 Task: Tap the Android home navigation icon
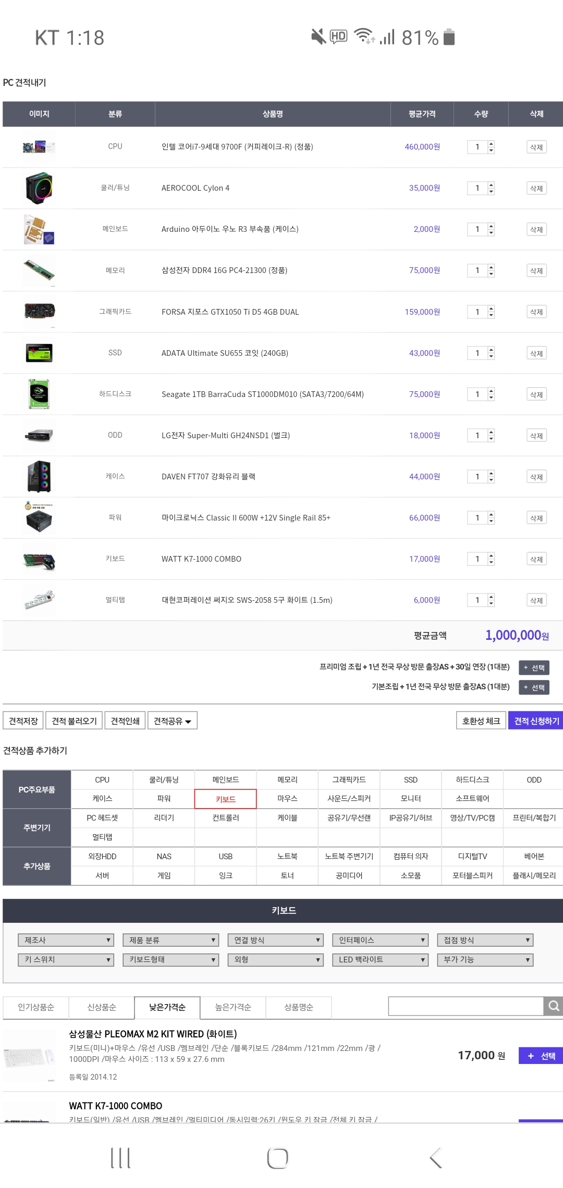pos(277,1158)
